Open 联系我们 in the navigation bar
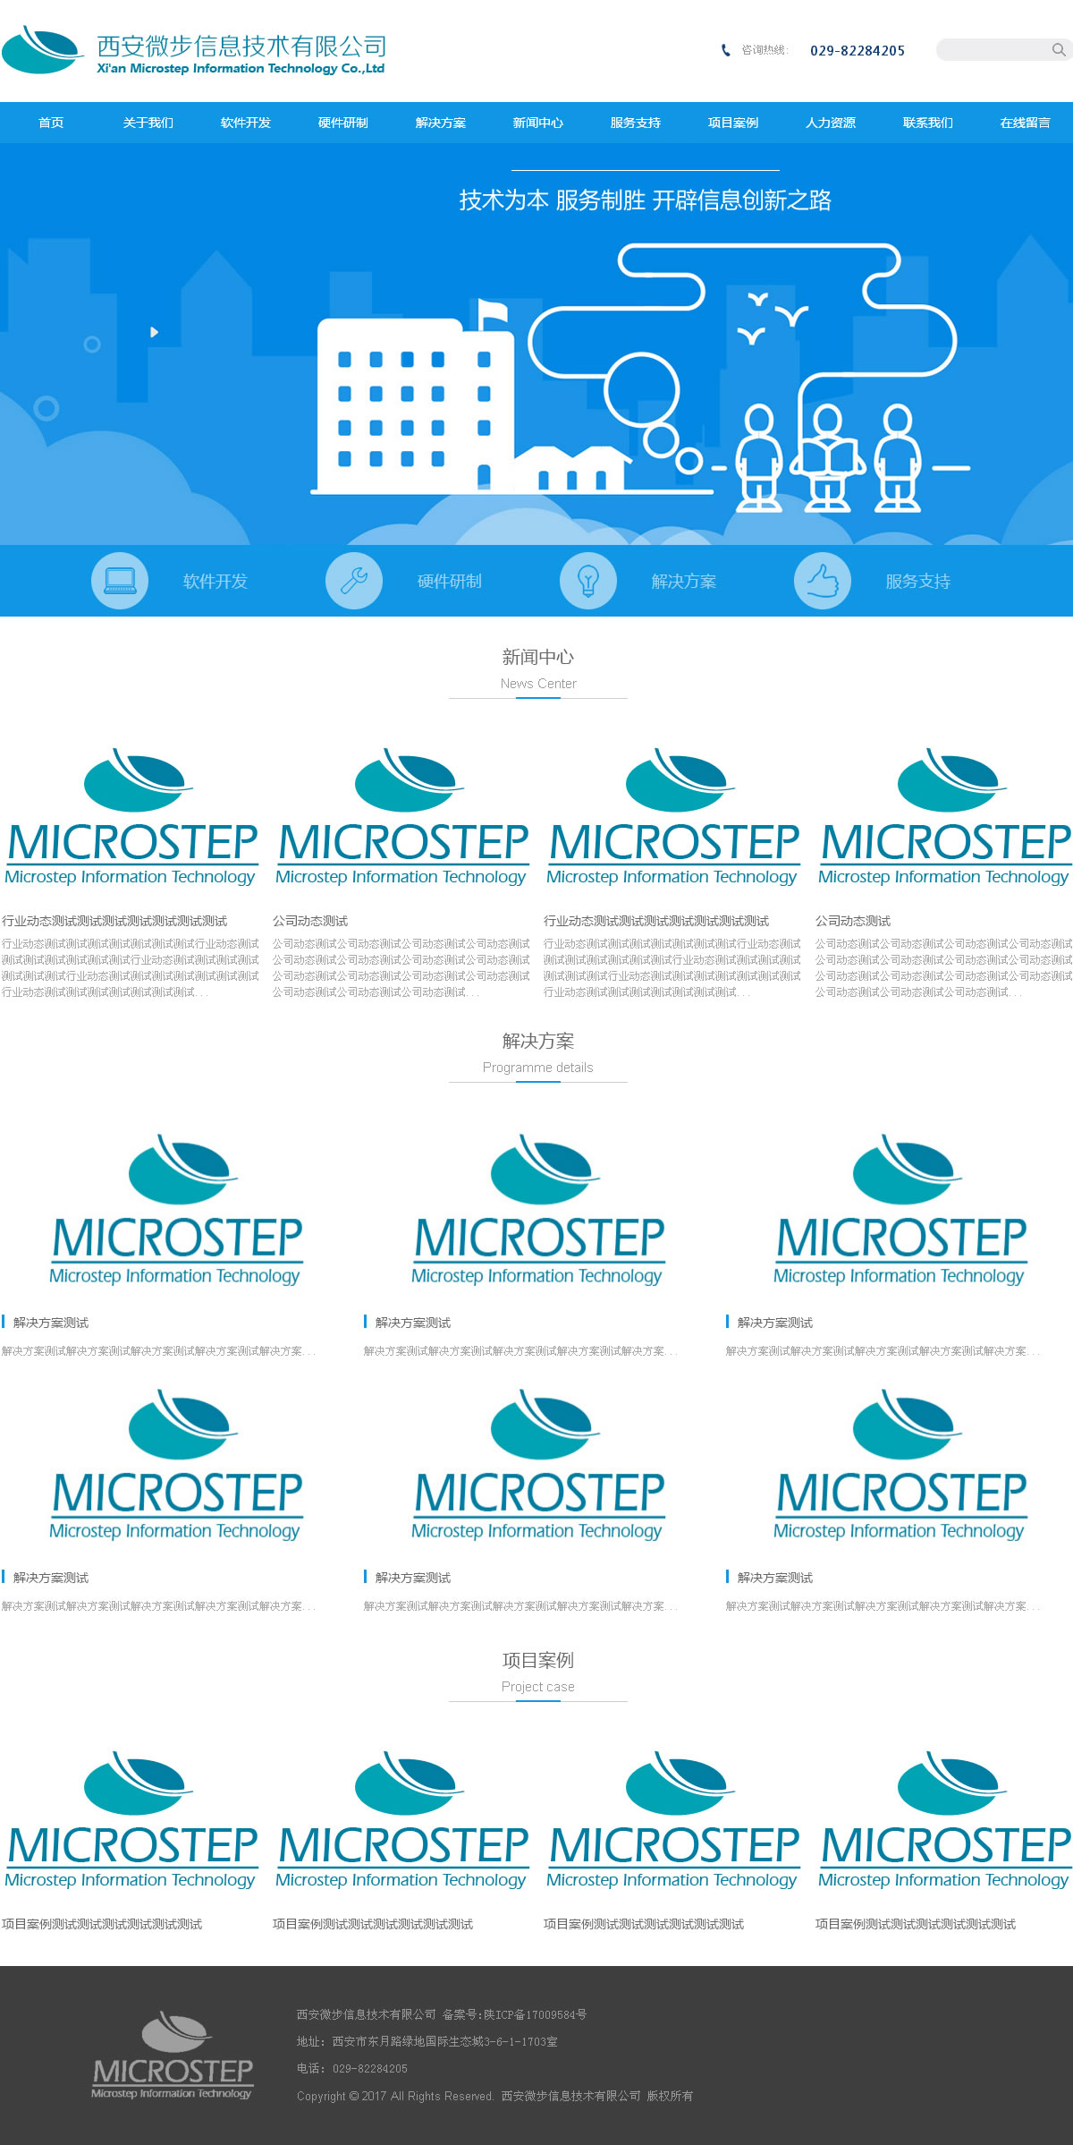The image size is (1073, 2145). click(x=927, y=123)
